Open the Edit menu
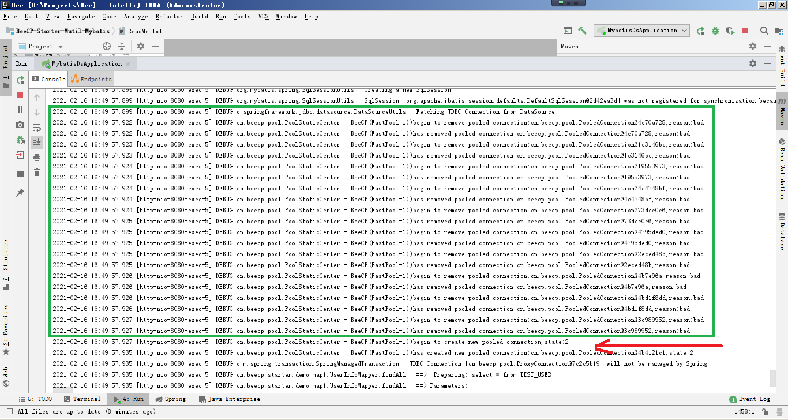The image size is (788, 420). point(31,16)
